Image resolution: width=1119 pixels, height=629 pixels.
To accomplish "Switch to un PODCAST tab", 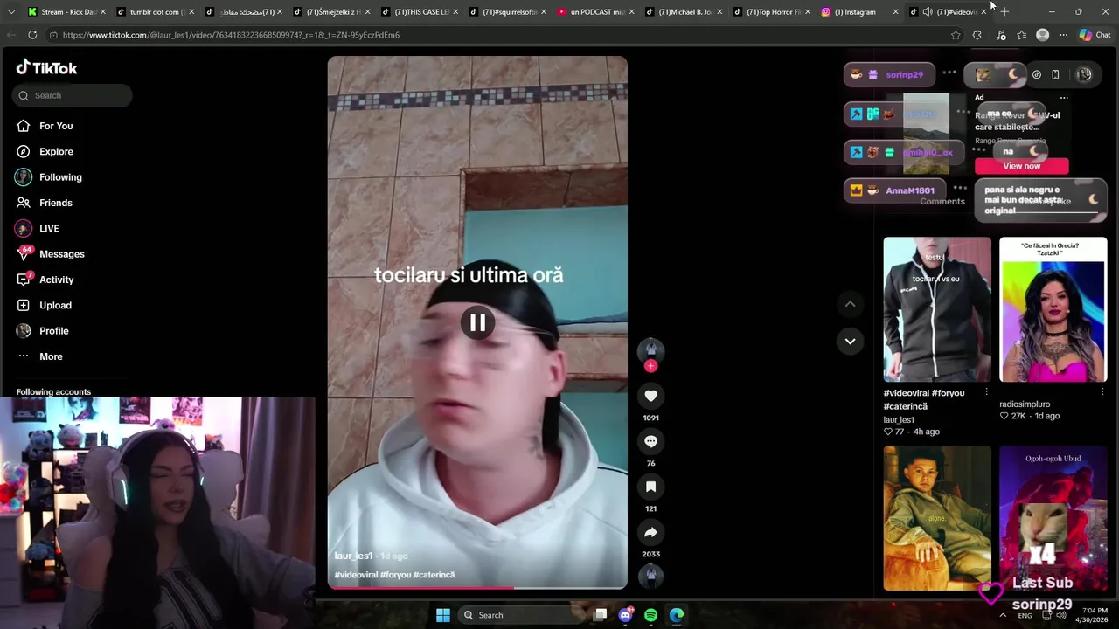I will (x=594, y=12).
